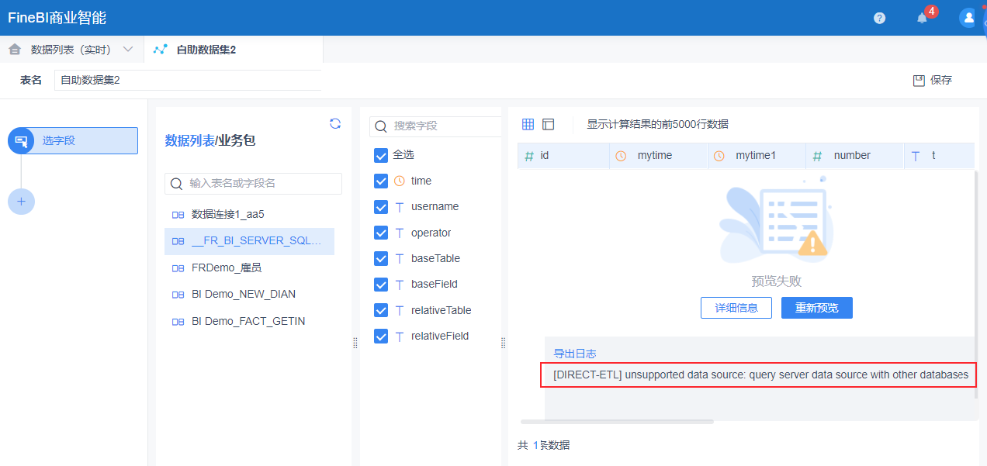Select table FRDemo_雇员
The height and width of the screenshot is (466, 987).
(249, 268)
